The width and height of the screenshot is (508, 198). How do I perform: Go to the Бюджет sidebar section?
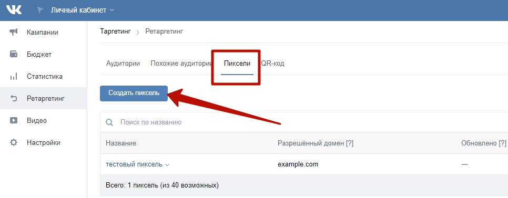(39, 54)
